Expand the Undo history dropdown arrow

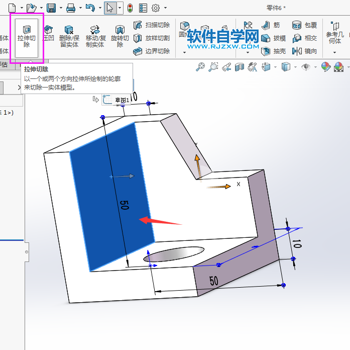[x=100, y=8]
